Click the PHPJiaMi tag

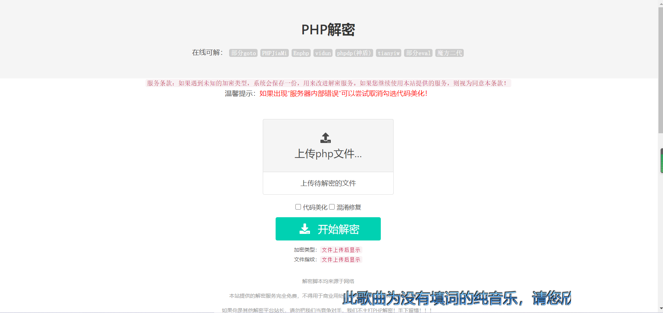(x=274, y=53)
